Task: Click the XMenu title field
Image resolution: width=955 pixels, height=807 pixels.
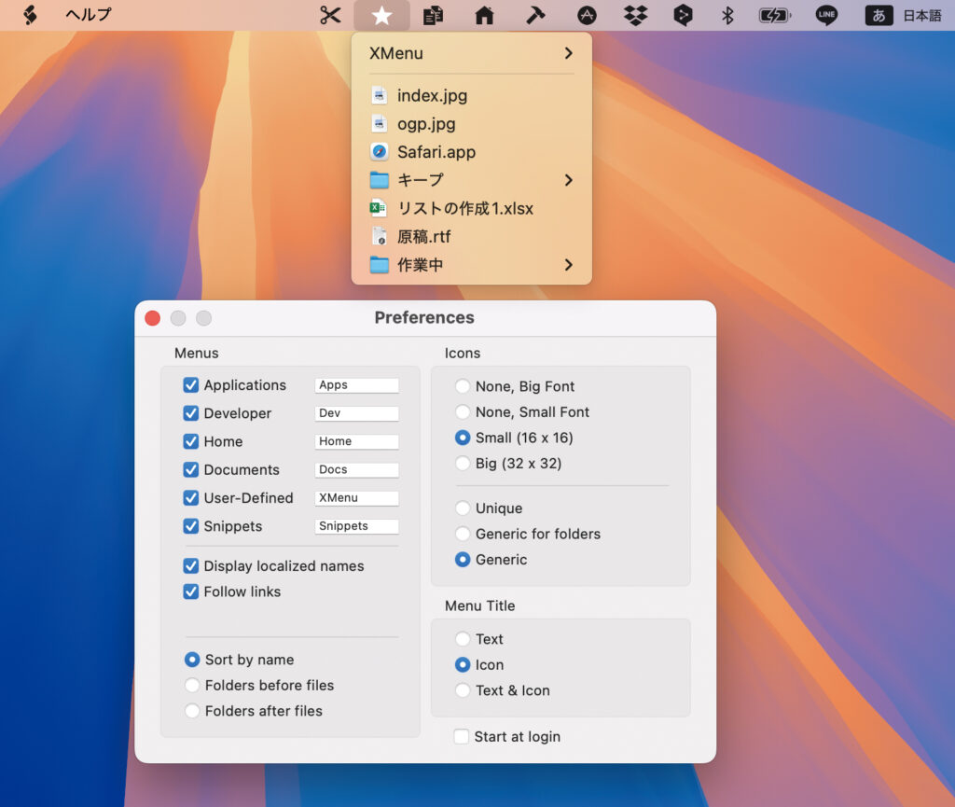Action: coord(357,497)
